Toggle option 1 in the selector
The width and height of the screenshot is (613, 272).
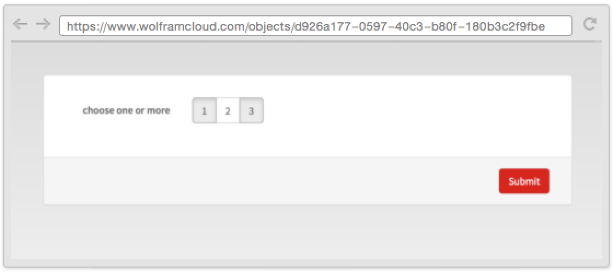coord(204,111)
